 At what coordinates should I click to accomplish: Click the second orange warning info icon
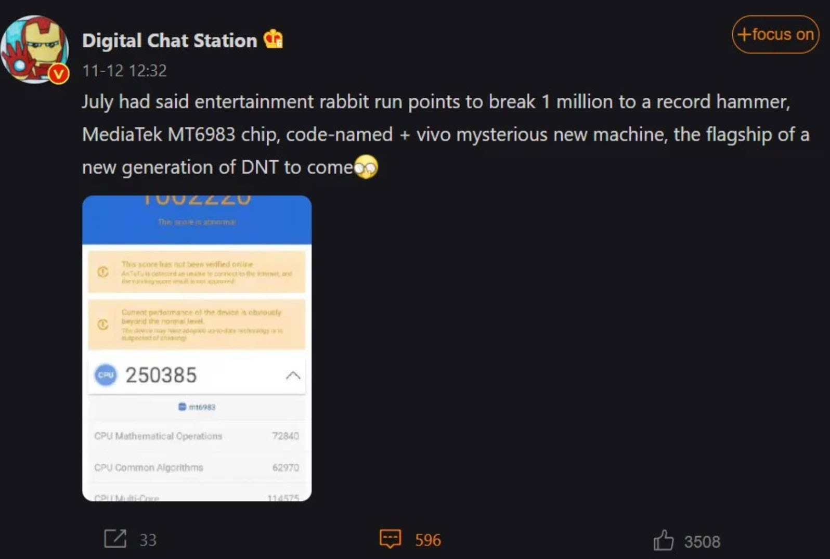103,324
